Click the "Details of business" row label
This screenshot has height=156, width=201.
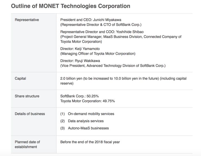click(30, 114)
